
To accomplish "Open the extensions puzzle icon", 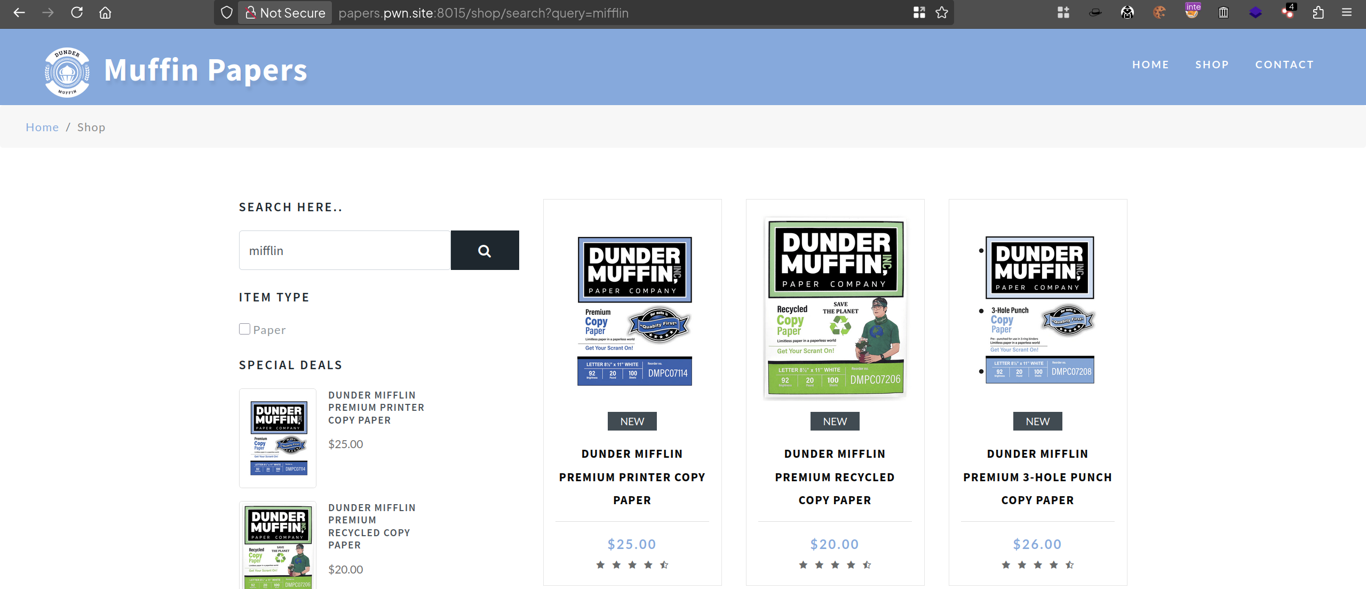I will [x=1319, y=12].
